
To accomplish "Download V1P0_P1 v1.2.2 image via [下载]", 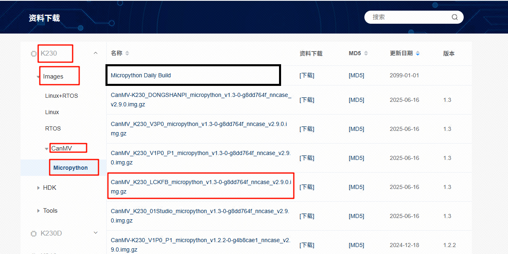I will tap(307, 245).
